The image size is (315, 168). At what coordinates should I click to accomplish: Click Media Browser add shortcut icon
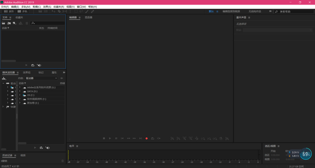4,78
